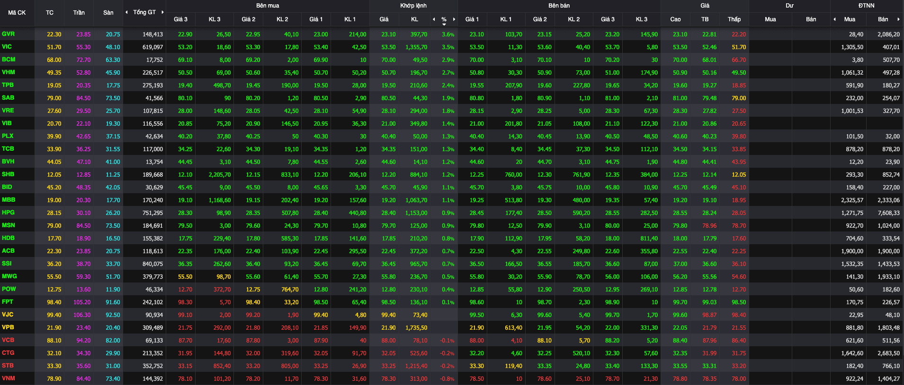Open the BCM stock symbol
Viewport: 904px width, 385px height.
pyautogui.click(x=9, y=60)
